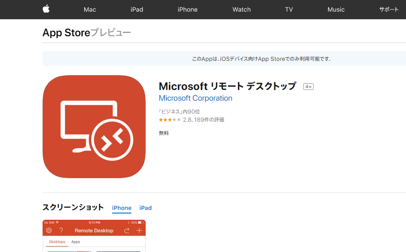Click the help question mark in screenshot

pyautogui.click(x=61, y=231)
